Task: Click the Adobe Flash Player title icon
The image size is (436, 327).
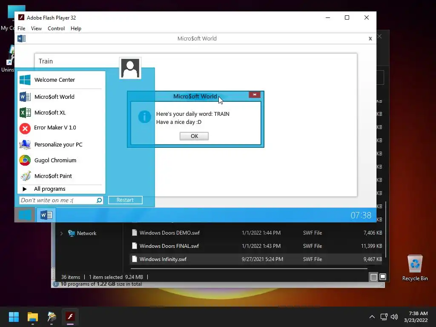Action: click(x=21, y=17)
